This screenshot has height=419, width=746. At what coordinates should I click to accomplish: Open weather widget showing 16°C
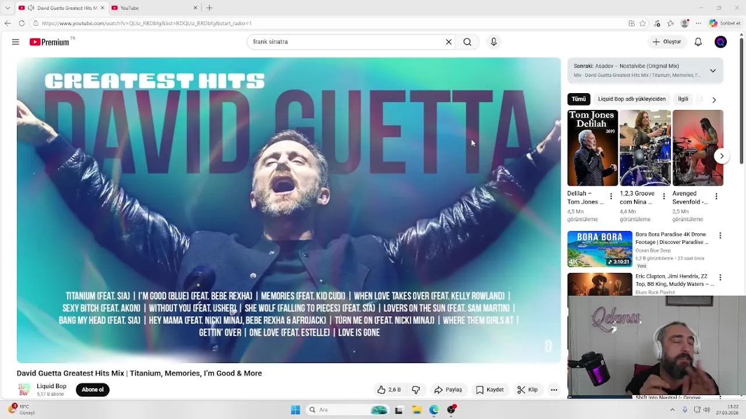point(22,409)
